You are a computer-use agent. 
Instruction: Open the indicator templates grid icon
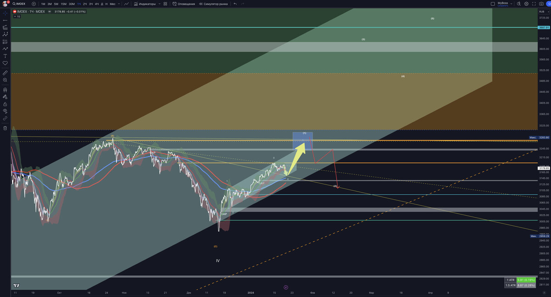point(165,4)
